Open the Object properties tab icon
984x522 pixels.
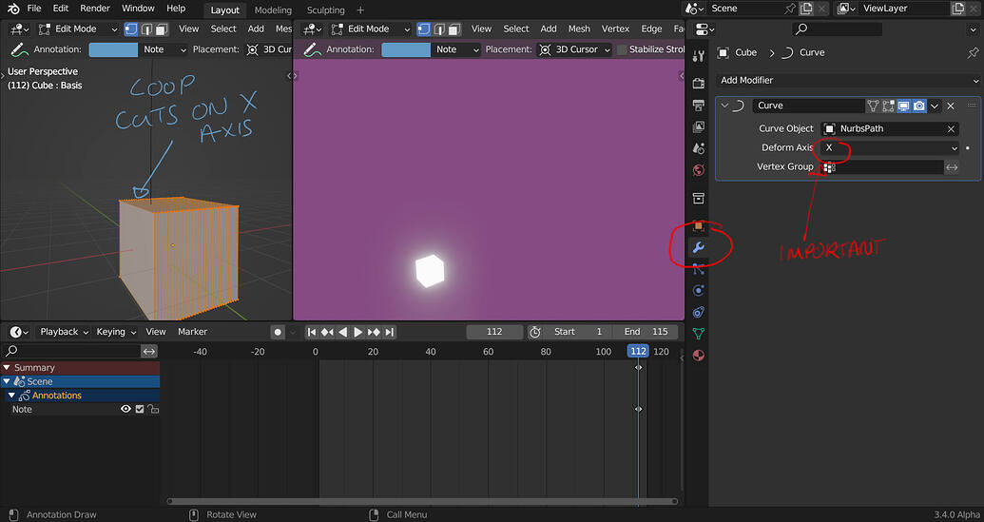tap(699, 226)
